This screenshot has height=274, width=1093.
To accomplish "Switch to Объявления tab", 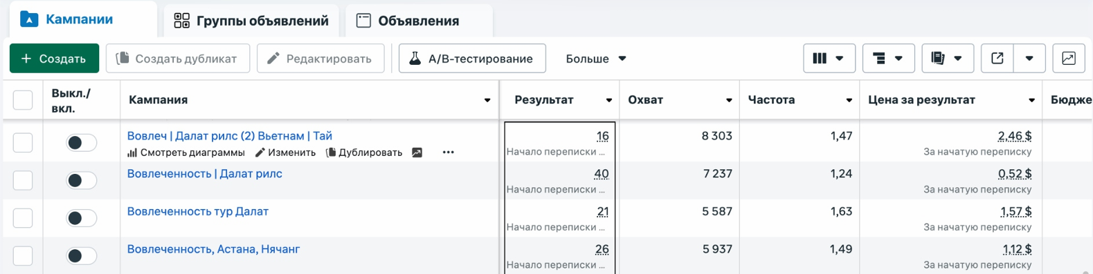I will [419, 21].
